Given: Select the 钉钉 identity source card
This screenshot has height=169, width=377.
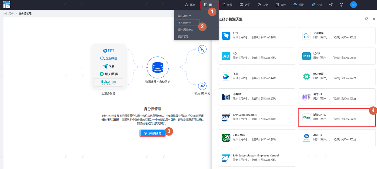Looking at the screenshot, I should [257, 36].
